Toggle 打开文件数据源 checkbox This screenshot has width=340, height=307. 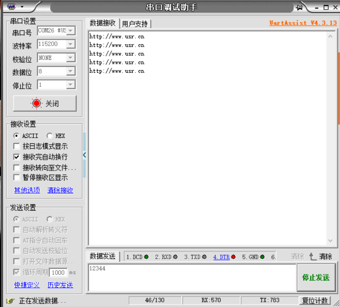pos(17,261)
